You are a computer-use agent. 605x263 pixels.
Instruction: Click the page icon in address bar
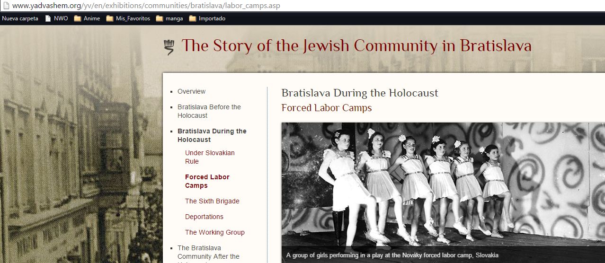[x=5, y=6]
